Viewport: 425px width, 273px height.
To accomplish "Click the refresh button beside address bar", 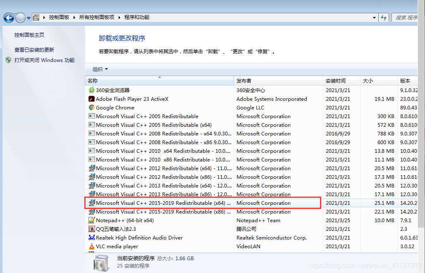I will pyautogui.click(x=384, y=18).
